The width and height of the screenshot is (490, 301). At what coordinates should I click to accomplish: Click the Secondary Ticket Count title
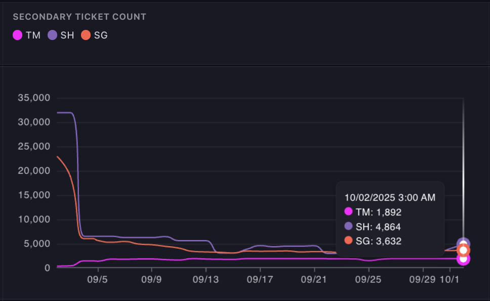tap(79, 17)
